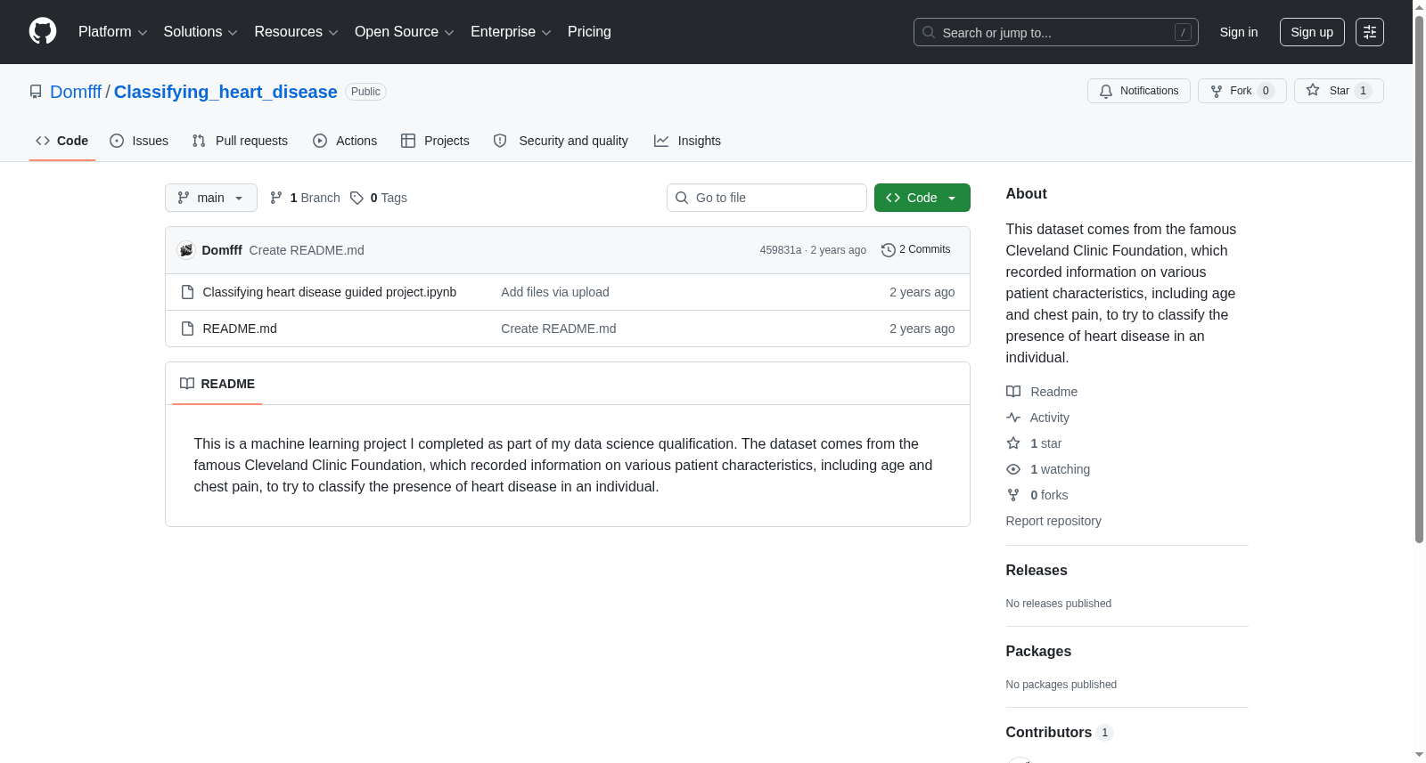Open the Pull requests tab
The width and height of the screenshot is (1426, 763).
[240, 141]
